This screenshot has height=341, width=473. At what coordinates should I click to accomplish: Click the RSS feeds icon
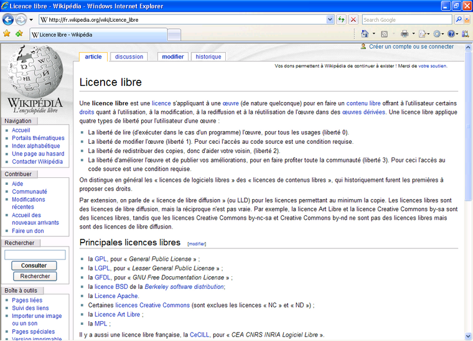point(385,34)
